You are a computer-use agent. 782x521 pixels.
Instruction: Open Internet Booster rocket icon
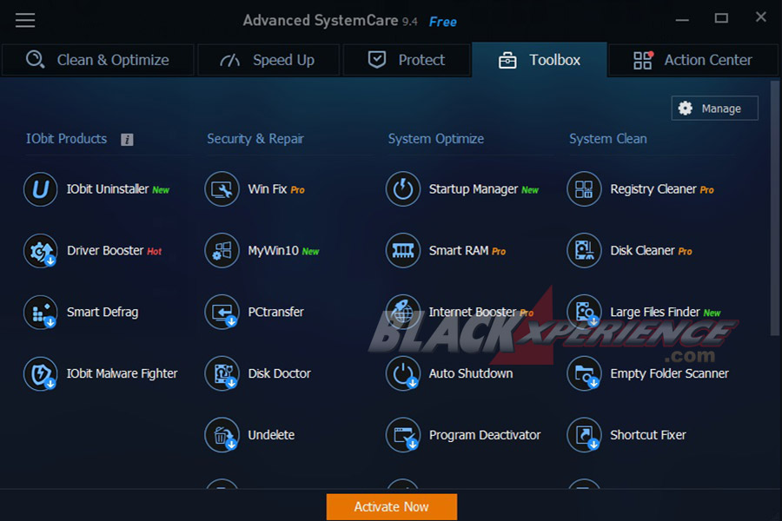(x=403, y=312)
